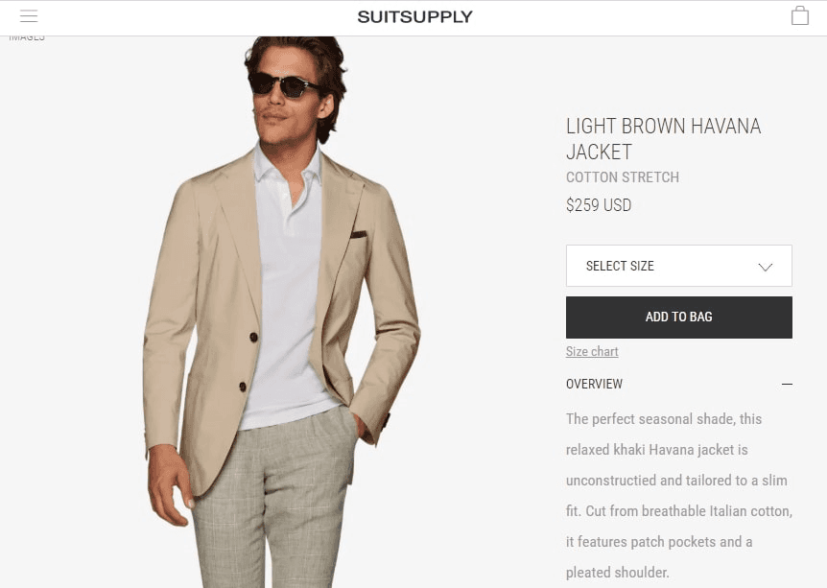Click the jacket's top front button
This screenshot has height=588, width=827.
click(255, 336)
